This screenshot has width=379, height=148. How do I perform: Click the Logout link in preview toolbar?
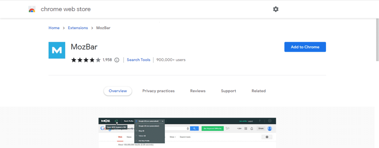(250, 121)
